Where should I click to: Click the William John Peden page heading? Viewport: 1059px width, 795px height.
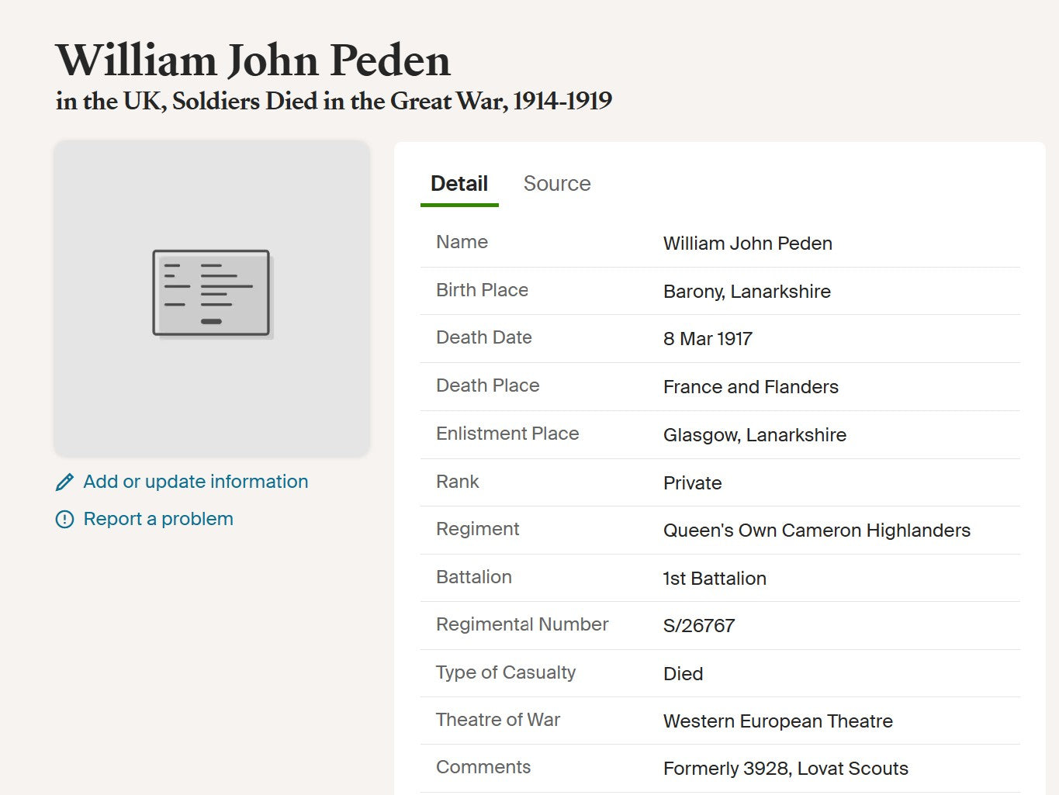pos(253,60)
